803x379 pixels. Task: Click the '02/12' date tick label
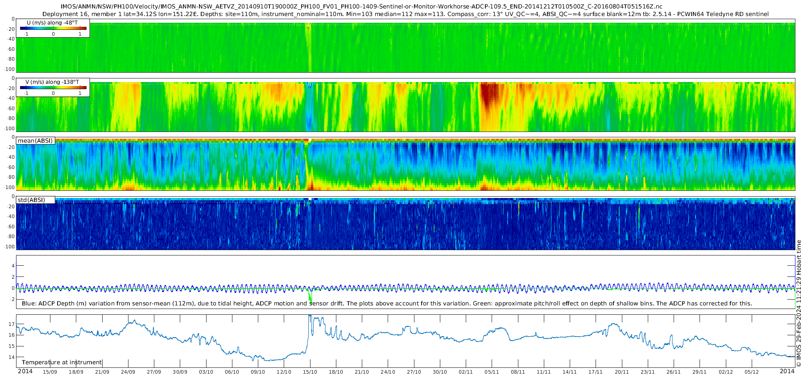726,372
